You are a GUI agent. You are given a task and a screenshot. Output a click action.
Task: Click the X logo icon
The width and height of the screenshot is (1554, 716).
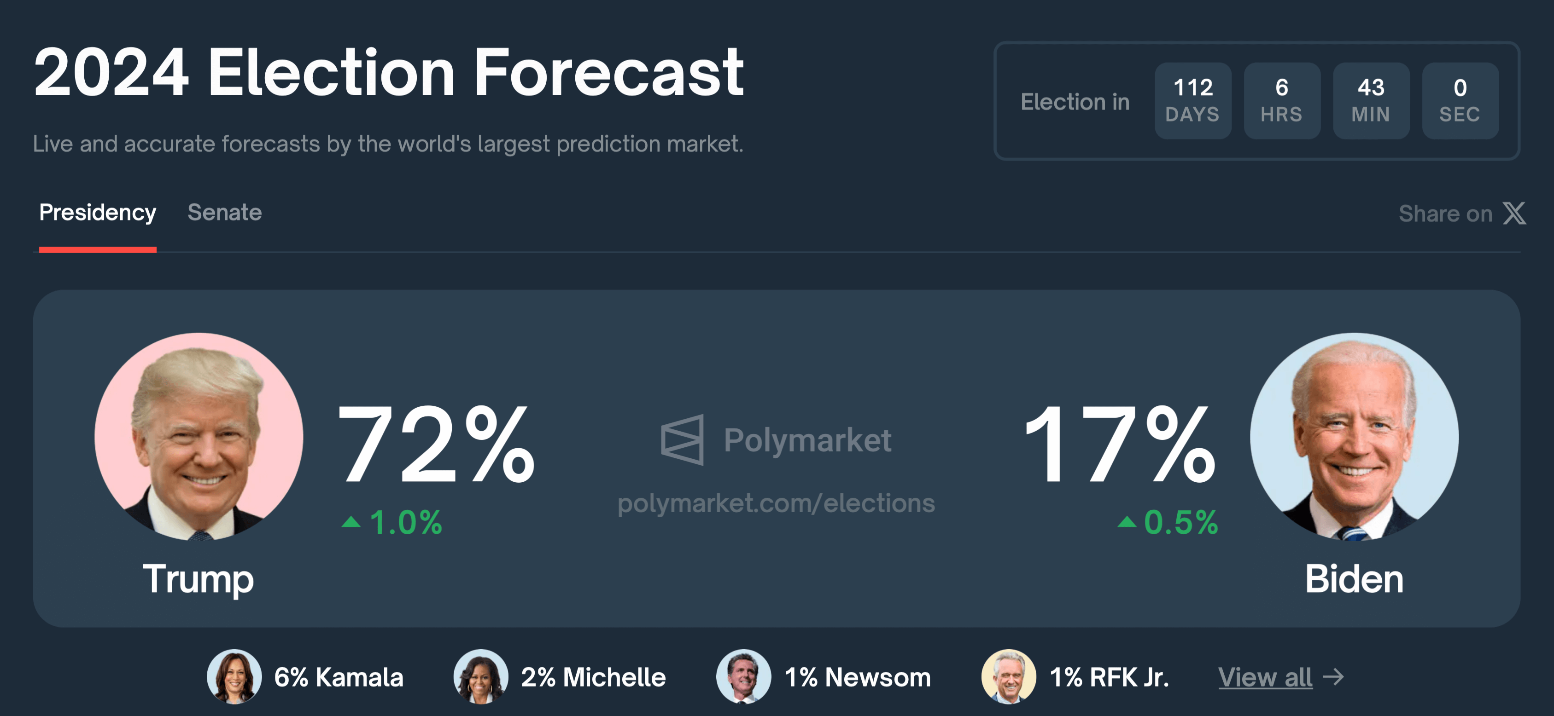(x=1514, y=214)
